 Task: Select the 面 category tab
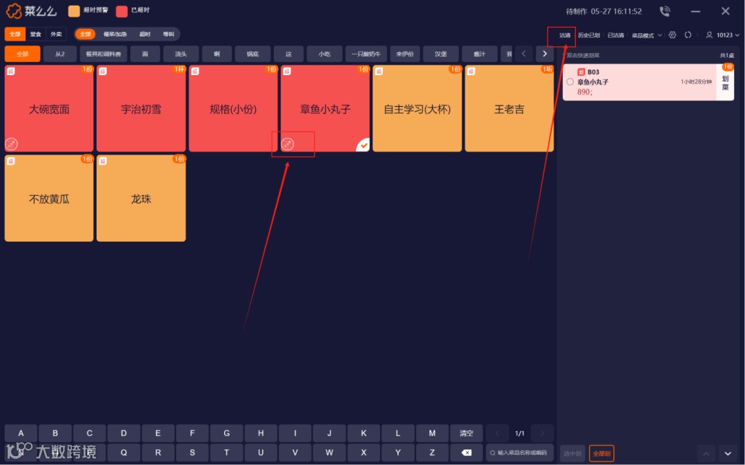coord(145,54)
